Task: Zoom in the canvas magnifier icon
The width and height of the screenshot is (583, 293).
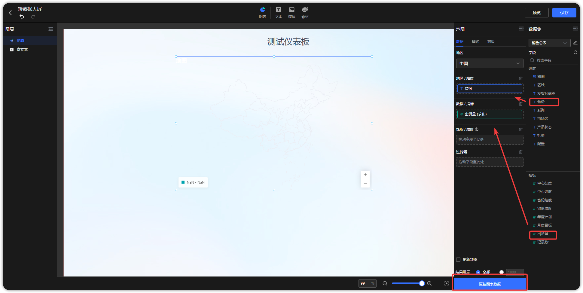Action: click(429, 283)
